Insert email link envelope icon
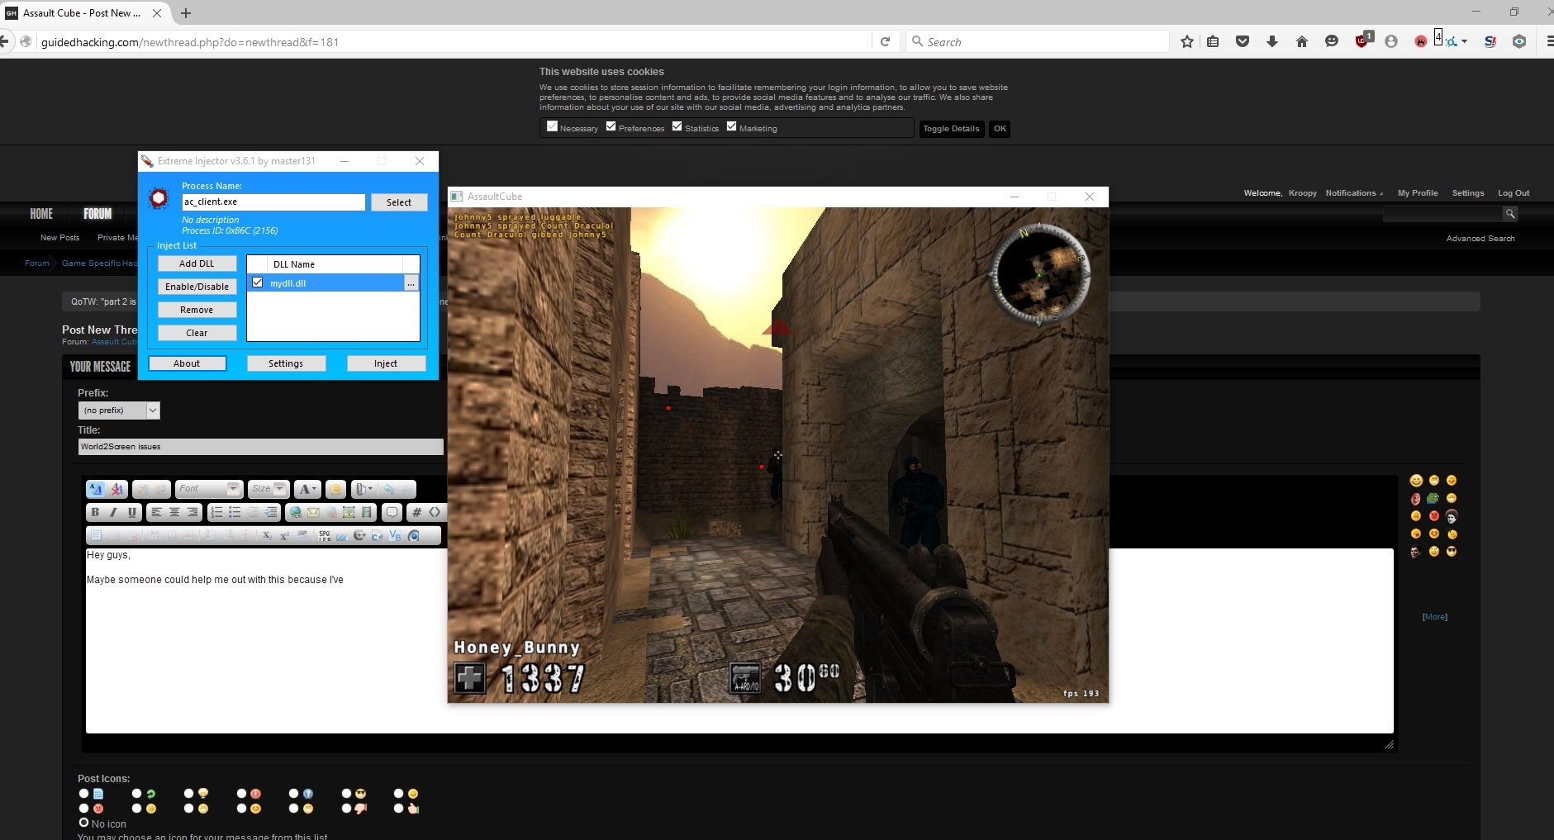Image resolution: width=1554 pixels, height=840 pixels. [313, 512]
